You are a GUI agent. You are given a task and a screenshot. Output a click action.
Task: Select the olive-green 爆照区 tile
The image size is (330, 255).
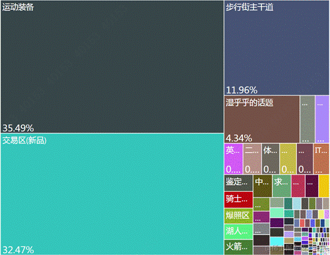tap(238, 216)
